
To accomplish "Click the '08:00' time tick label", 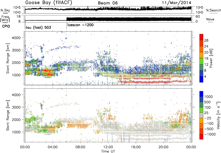I will (x=80, y=147).
